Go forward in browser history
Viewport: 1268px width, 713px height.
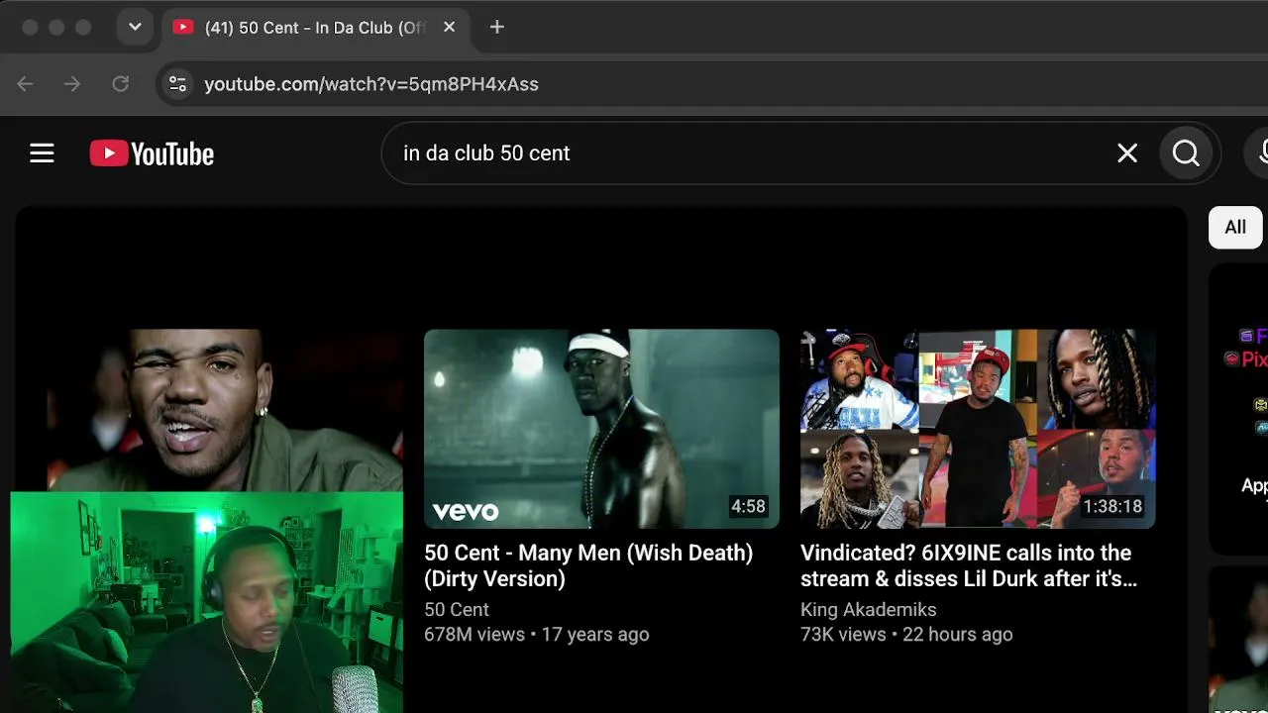tap(72, 84)
